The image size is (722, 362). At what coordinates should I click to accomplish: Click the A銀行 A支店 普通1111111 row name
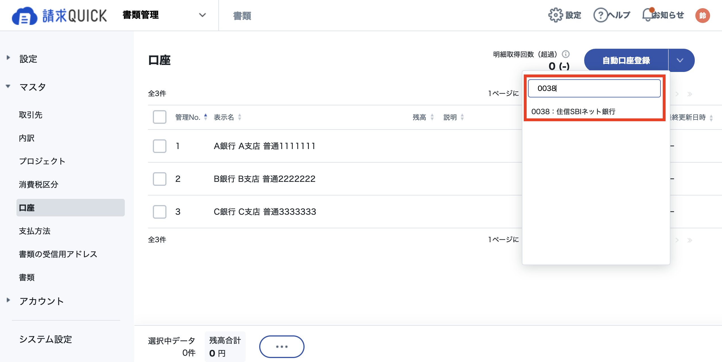(264, 146)
